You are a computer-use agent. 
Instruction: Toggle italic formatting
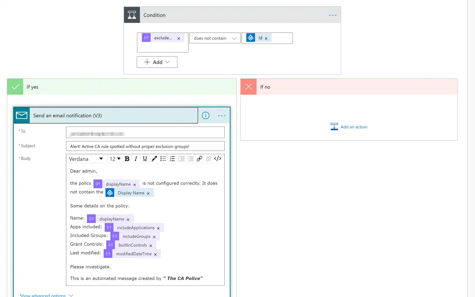click(136, 159)
